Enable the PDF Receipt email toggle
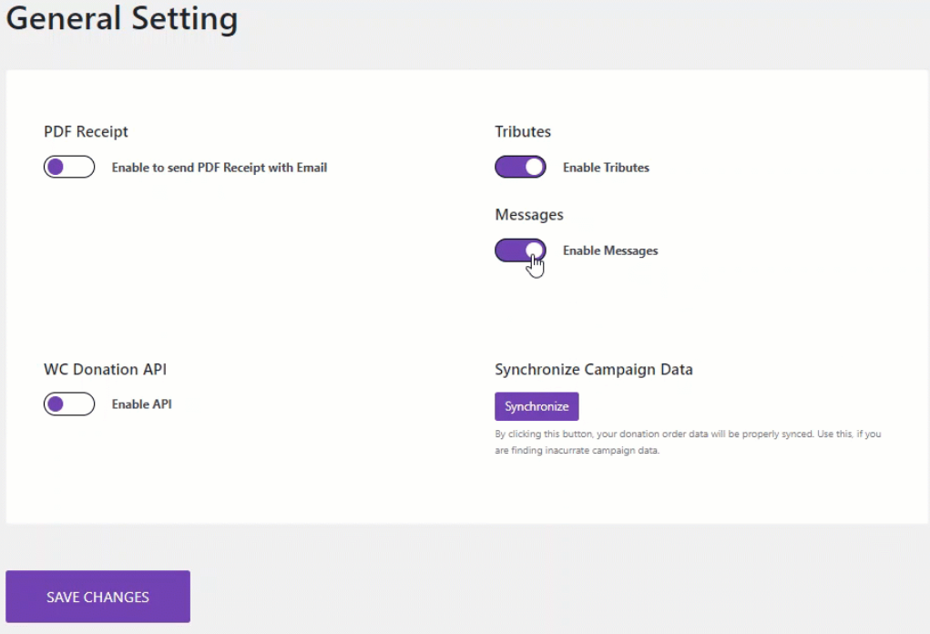The height and width of the screenshot is (634, 930). pos(69,168)
